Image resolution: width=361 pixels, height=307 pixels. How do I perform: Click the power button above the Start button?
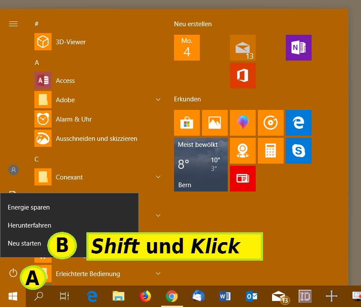[x=13, y=273]
